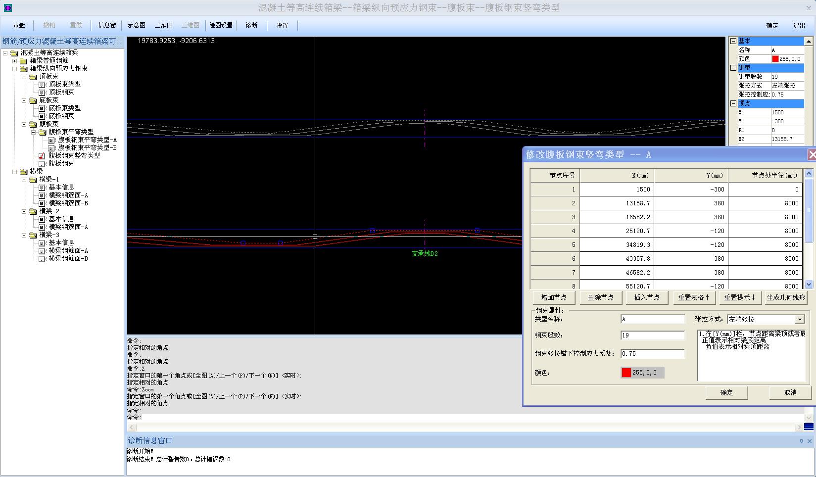Screen dimensions: 816x477
Task: Collapse the 腹板束 tree node
Action: point(24,124)
